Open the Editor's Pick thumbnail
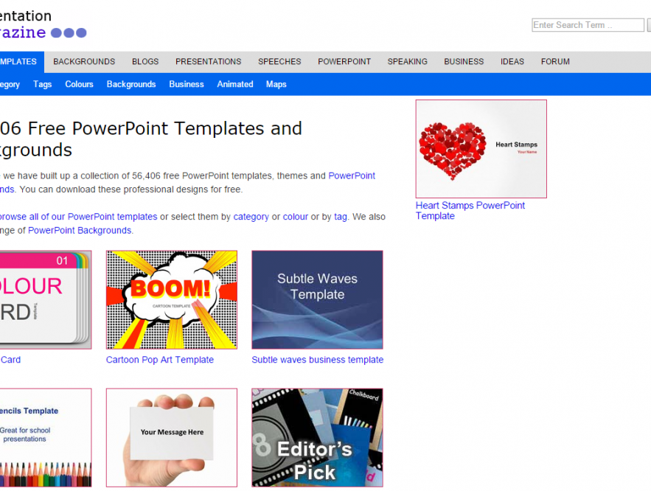The image size is (651, 491). click(x=317, y=437)
